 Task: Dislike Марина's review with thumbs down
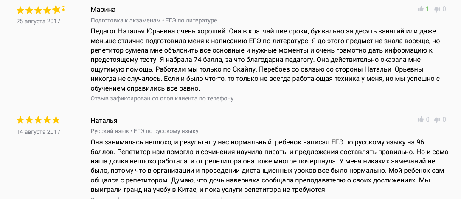(x=437, y=9)
